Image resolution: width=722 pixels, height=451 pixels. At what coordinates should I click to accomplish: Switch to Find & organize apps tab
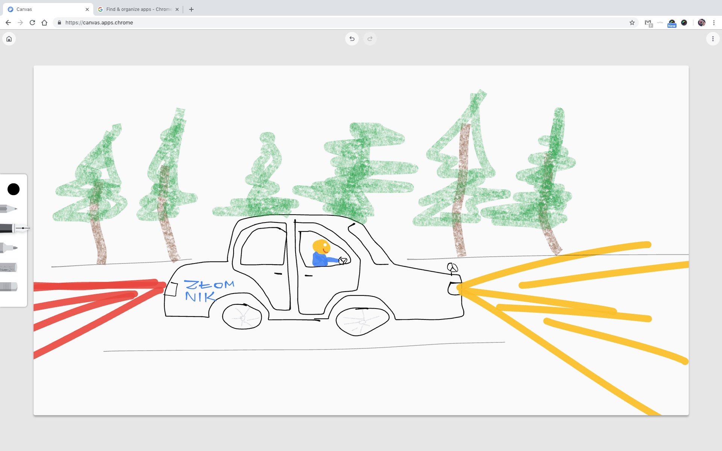pos(138,9)
